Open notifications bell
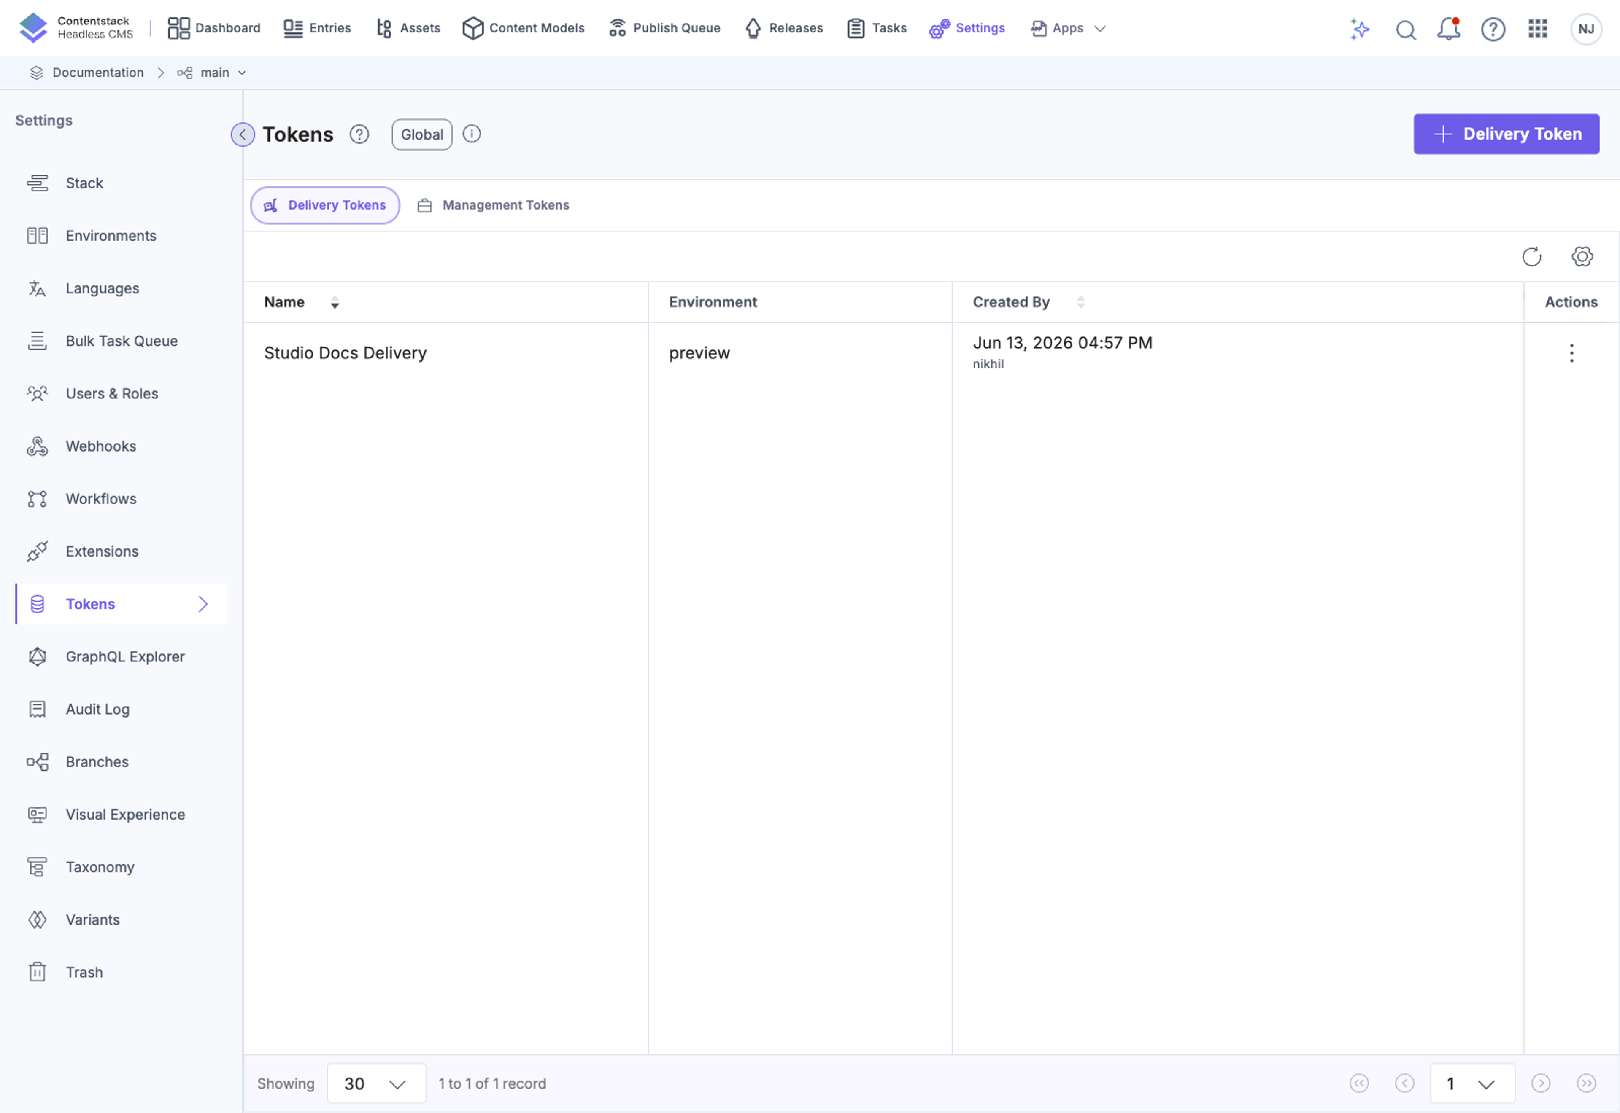The width and height of the screenshot is (1620, 1113). click(x=1449, y=29)
